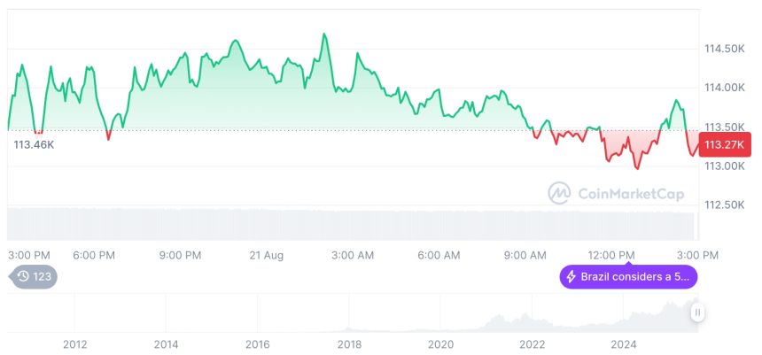
Task: Select 2016 on the range timeline
Action: tap(257, 343)
